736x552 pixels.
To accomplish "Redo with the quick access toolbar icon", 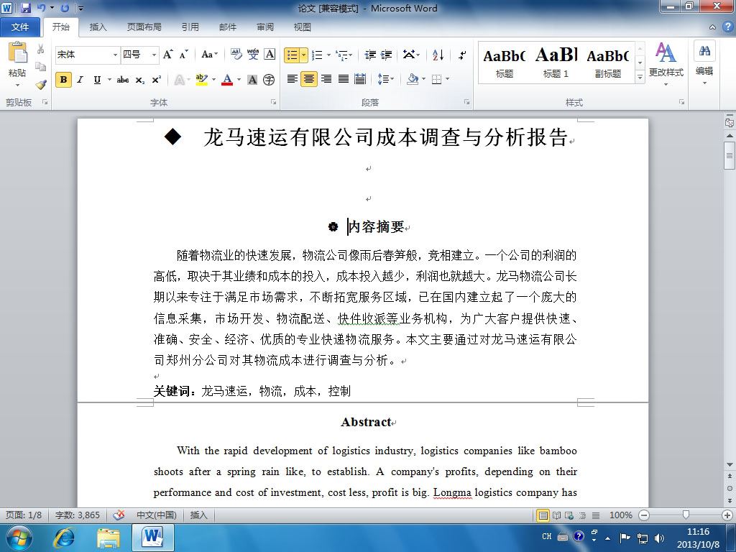I will pyautogui.click(x=65, y=7).
